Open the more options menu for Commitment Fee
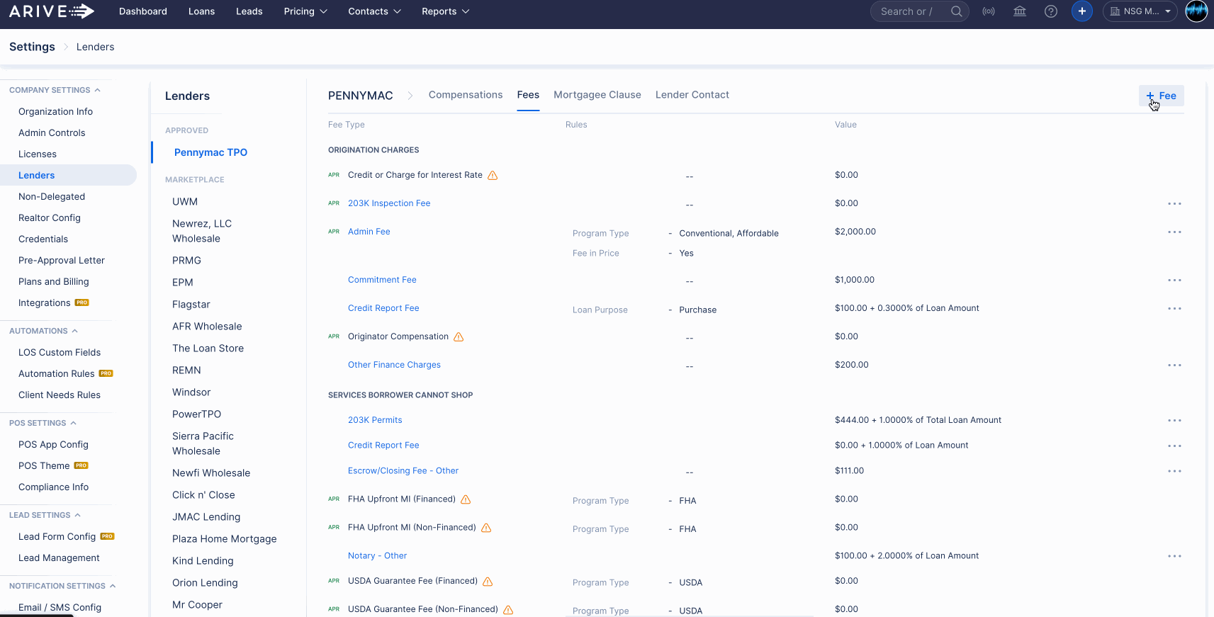The height and width of the screenshot is (617, 1214). tap(1174, 281)
